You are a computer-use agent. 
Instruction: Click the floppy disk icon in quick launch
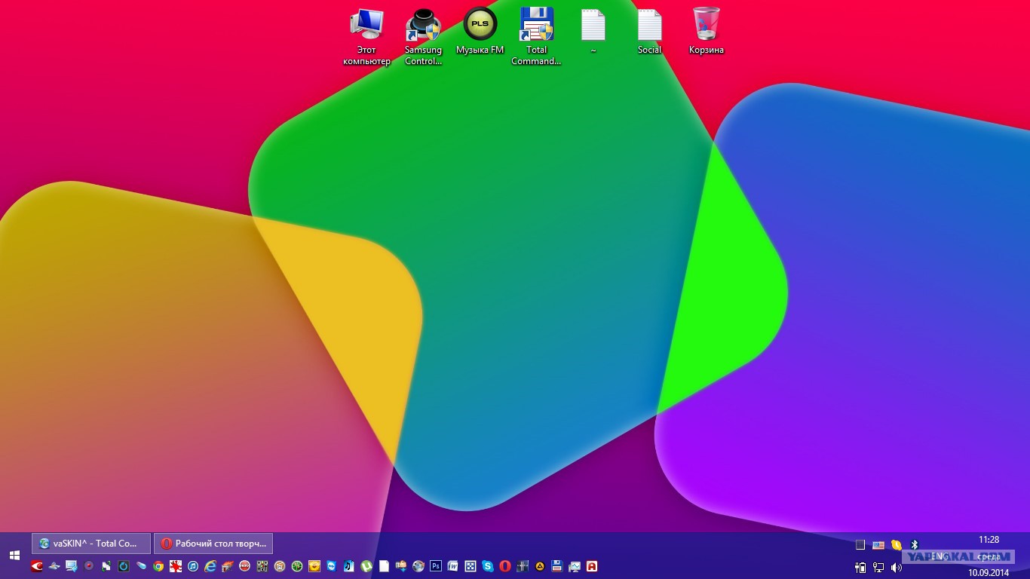[x=557, y=565]
